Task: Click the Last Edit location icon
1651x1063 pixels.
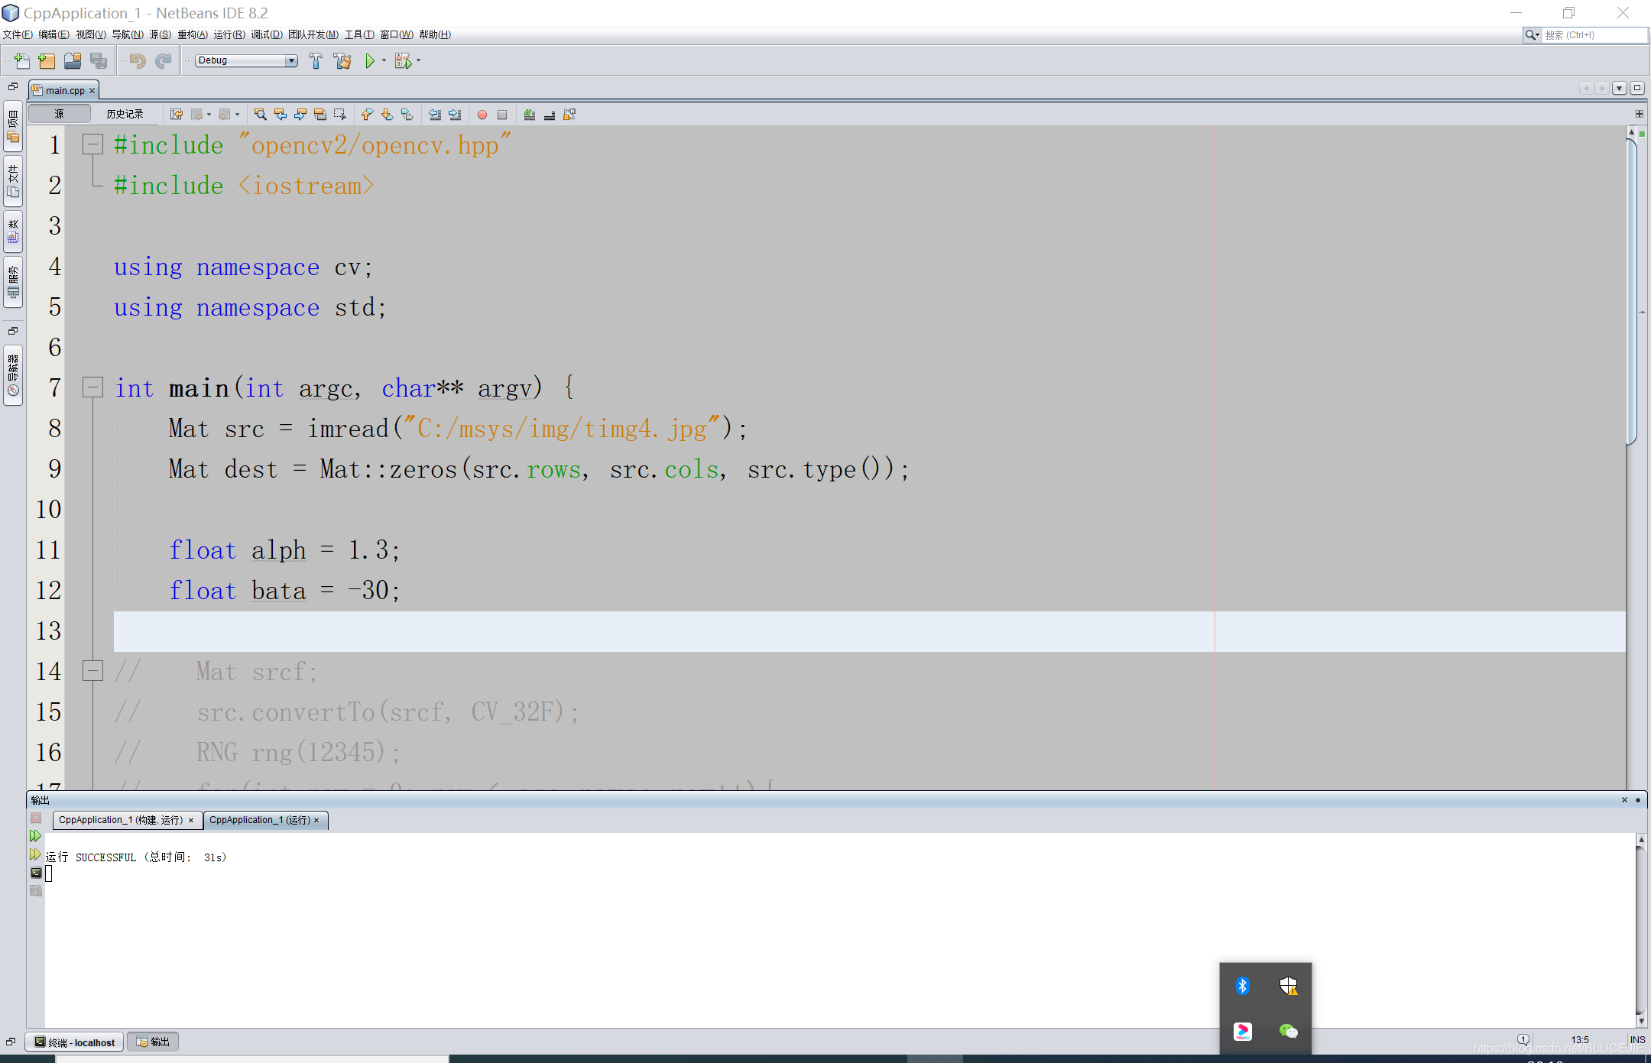Action: (x=177, y=115)
